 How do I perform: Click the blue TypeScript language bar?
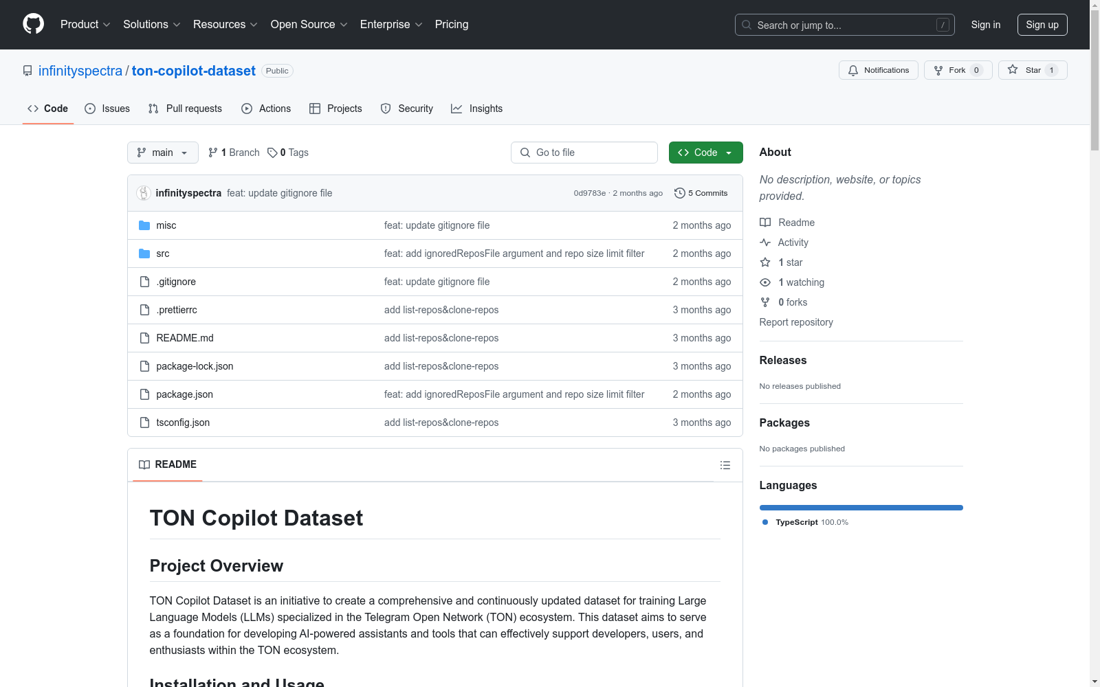click(861, 508)
